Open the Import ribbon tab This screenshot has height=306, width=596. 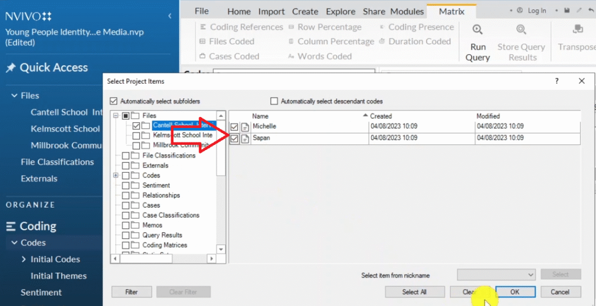tap(272, 12)
